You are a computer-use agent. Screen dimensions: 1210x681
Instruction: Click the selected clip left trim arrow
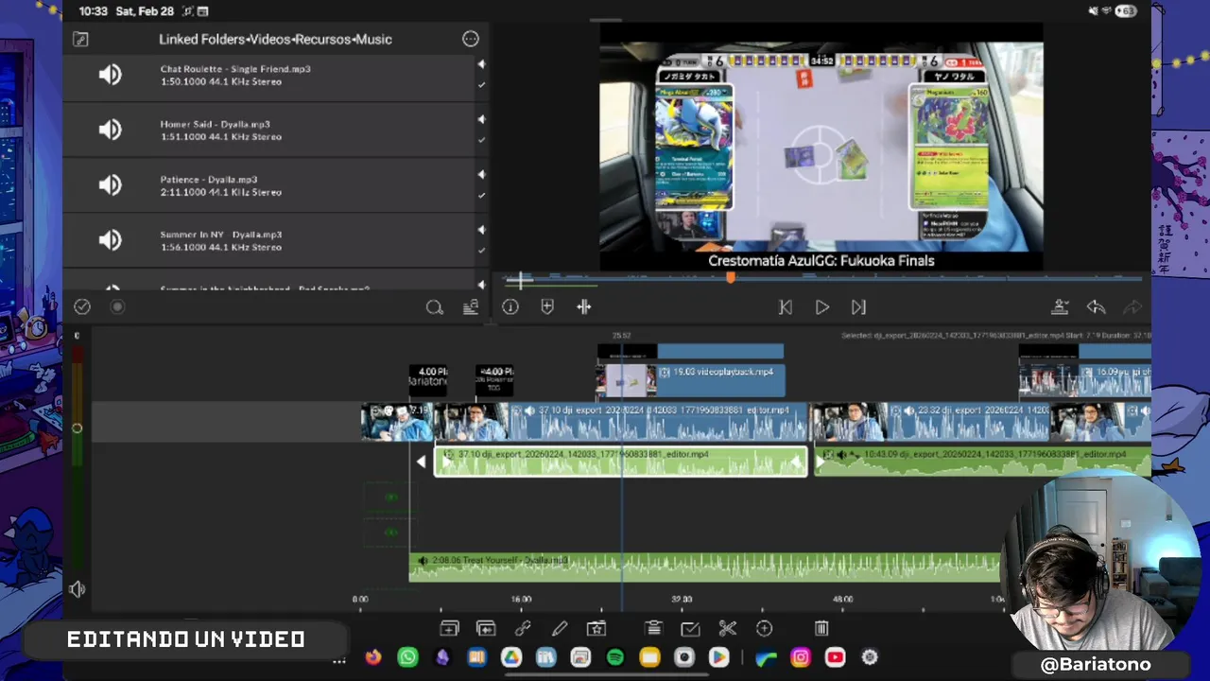[422, 462]
